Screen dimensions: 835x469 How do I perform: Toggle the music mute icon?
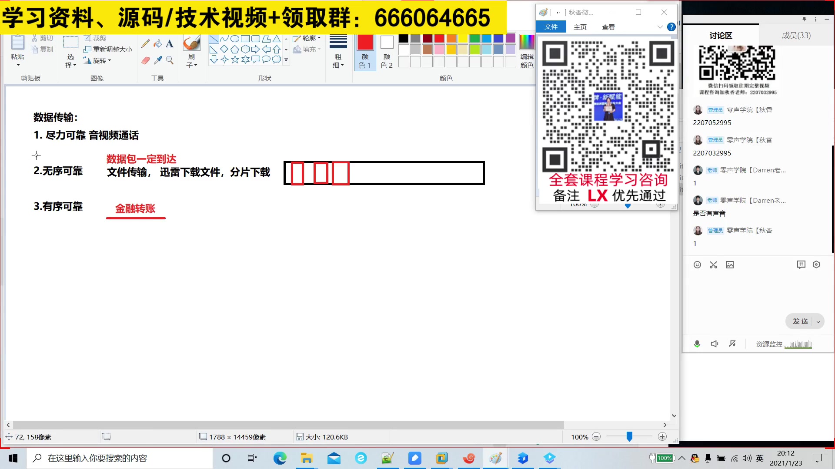732,344
